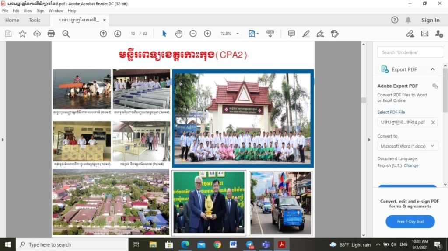
Task: Click the Save file icon
Action: pyautogui.click(x=8, y=34)
